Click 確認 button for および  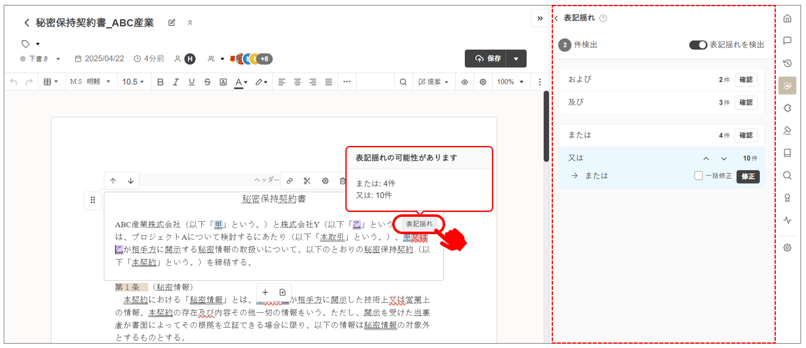coord(746,79)
